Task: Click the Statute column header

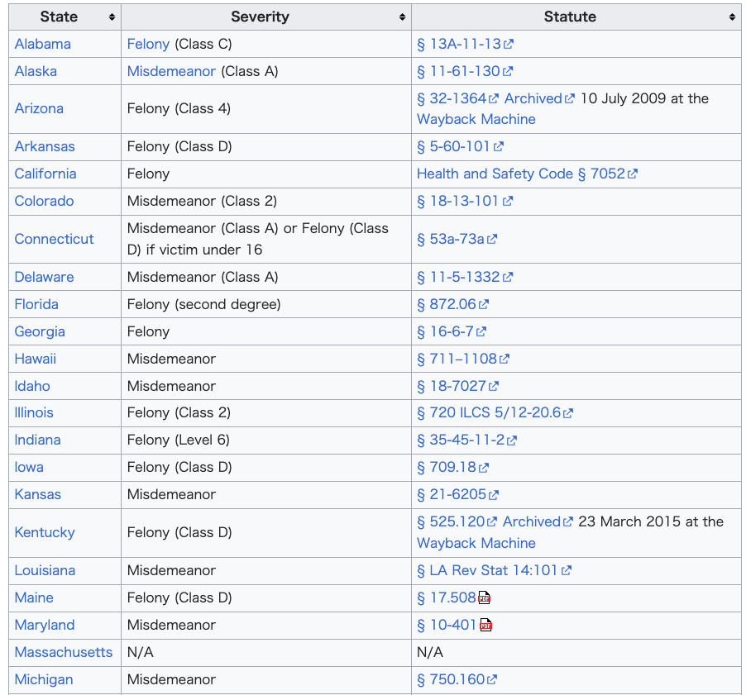Action: [576, 17]
